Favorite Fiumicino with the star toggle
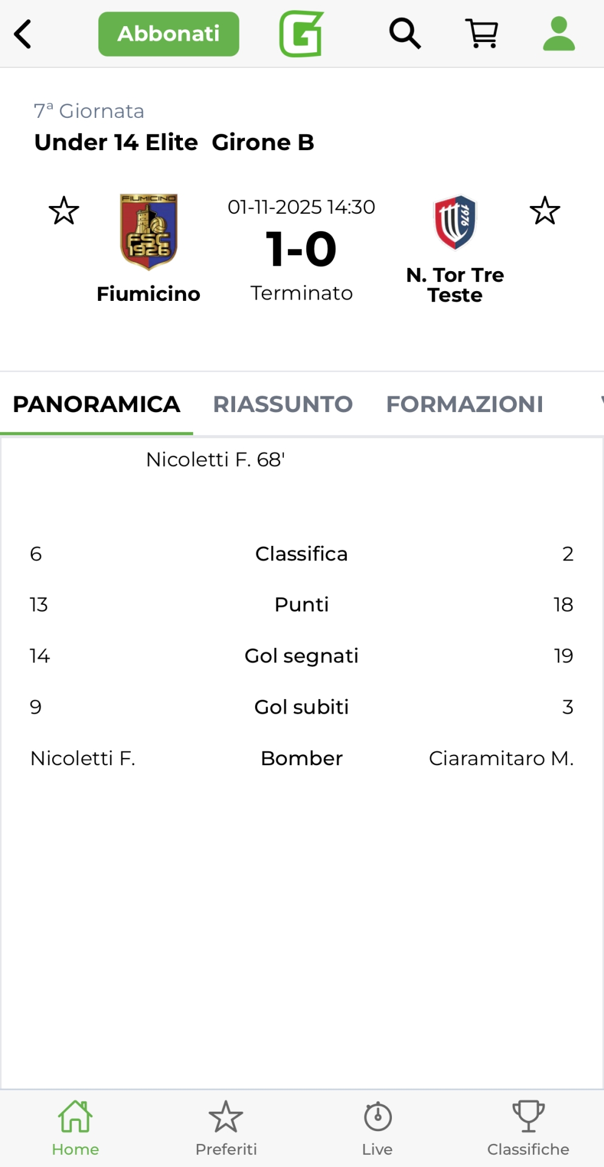Screen dimensions: 604x1167 pos(64,211)
